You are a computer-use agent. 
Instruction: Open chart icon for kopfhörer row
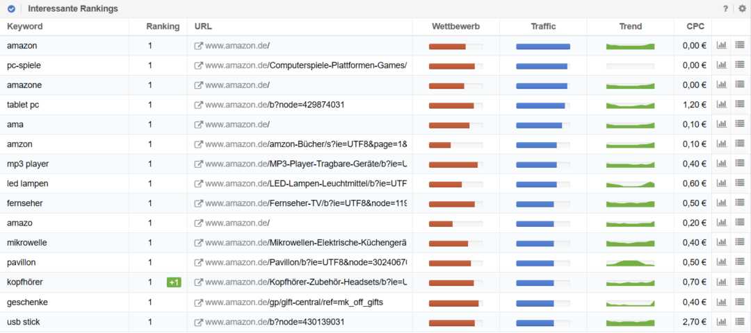click(x=721, y=282)
